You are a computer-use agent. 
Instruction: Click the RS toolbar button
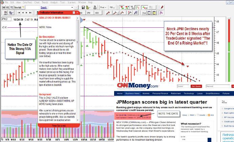pos(12,7)
